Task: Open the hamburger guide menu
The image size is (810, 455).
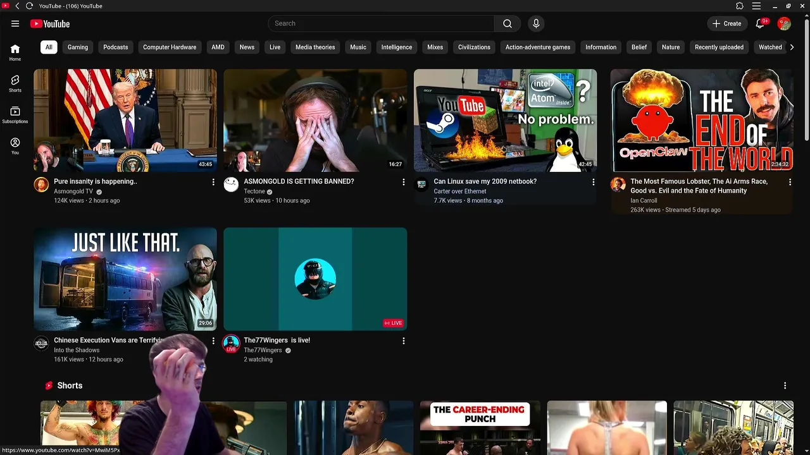Action: (x=15, y=23)
